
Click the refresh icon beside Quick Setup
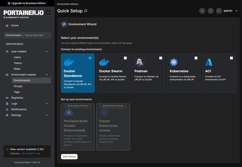click(86, 11)
